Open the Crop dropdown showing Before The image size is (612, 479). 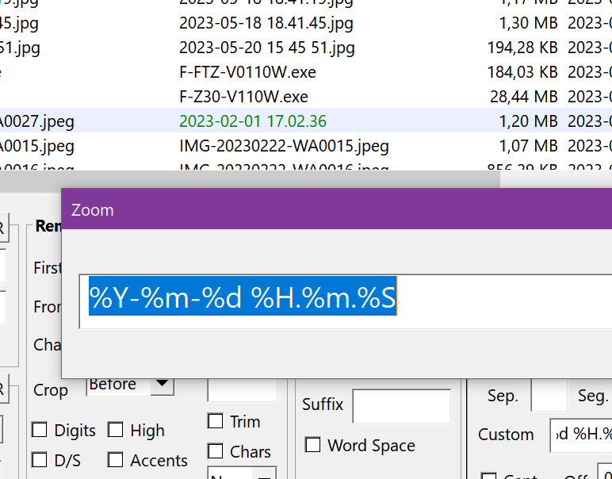point(162,385)
